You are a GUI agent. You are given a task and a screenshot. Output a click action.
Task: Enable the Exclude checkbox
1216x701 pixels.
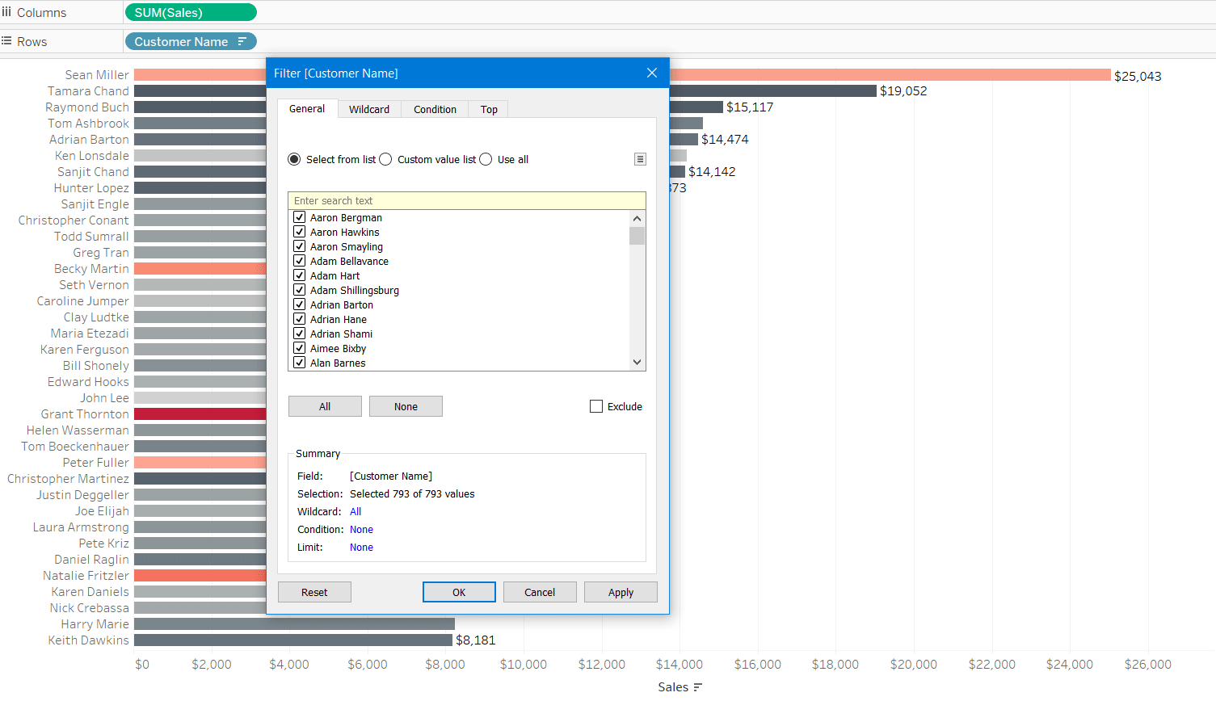click(x=596, y=406)
